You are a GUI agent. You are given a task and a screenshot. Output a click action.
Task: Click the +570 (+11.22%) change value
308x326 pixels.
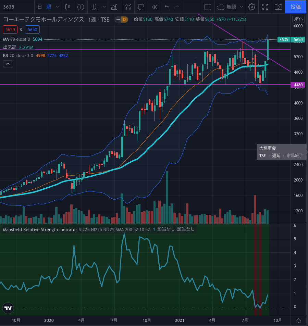(231, 19)
